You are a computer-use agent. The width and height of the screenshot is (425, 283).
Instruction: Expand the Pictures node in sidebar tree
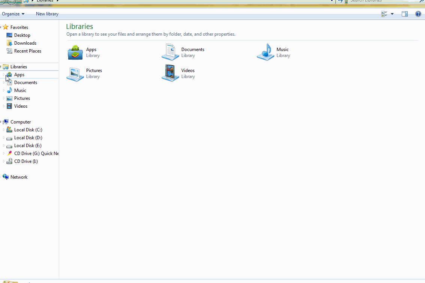pyautogui.click(x=4, y=98)
